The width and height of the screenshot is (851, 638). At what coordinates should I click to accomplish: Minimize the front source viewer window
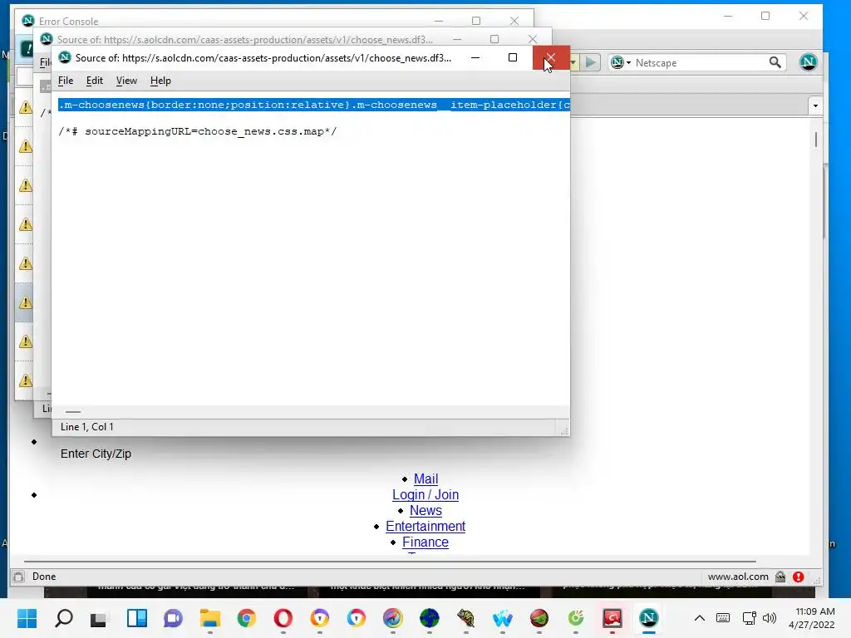coord(475,57)
